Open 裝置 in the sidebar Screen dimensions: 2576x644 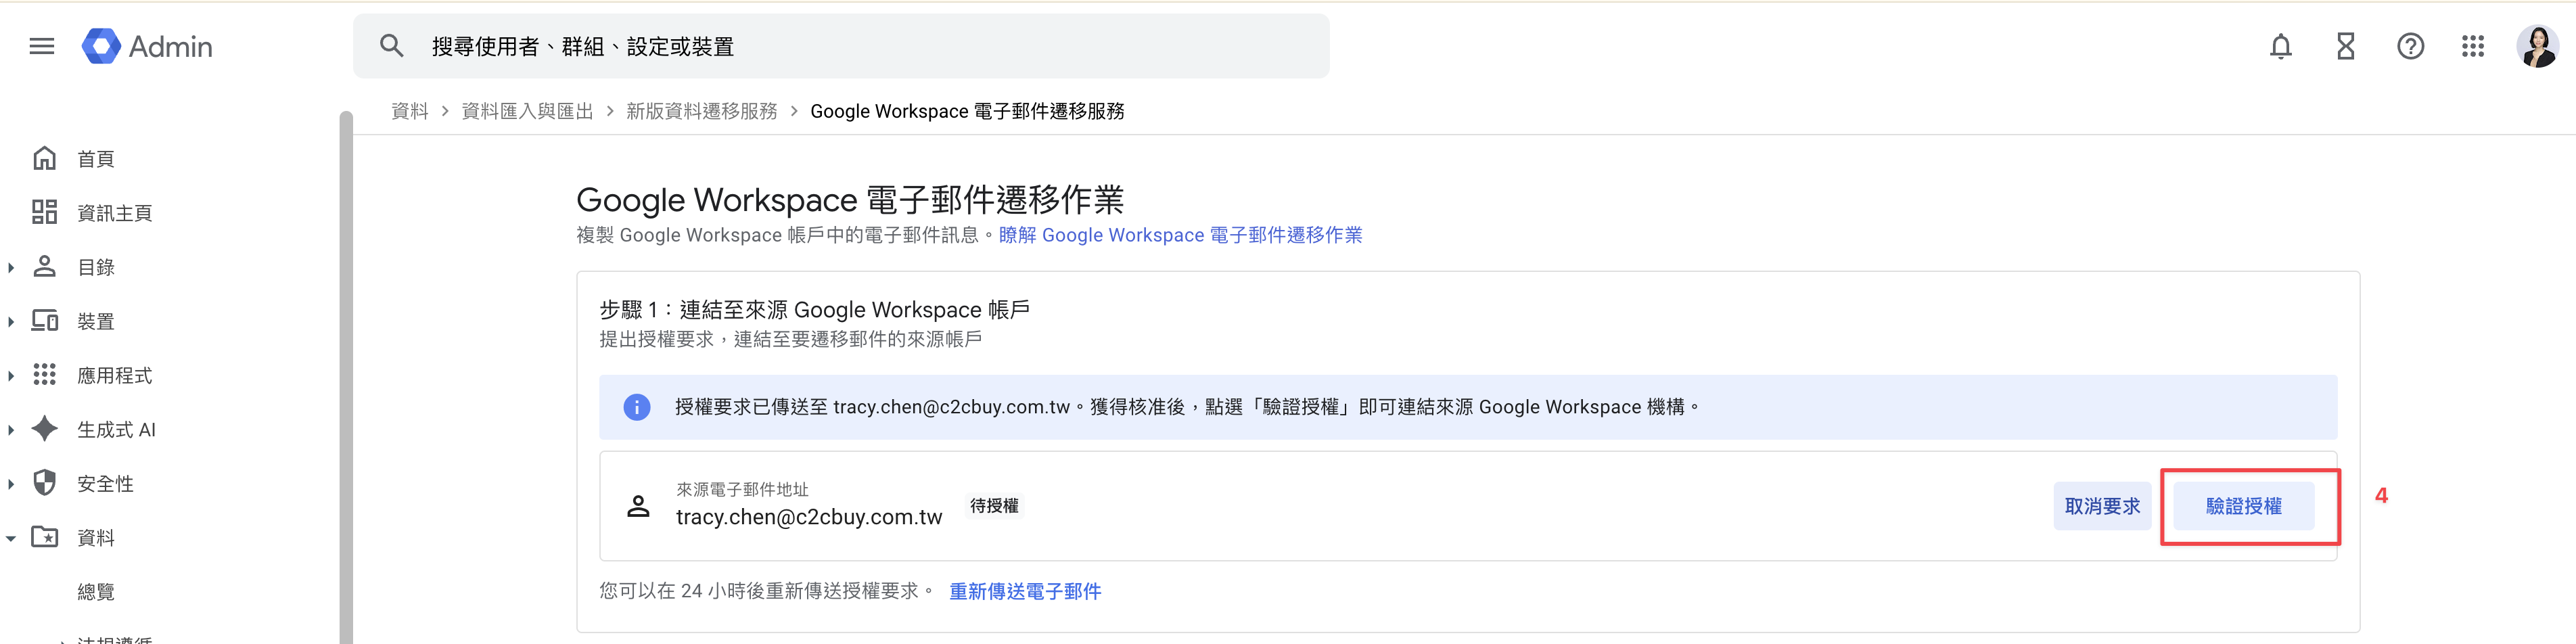[96, 321]
